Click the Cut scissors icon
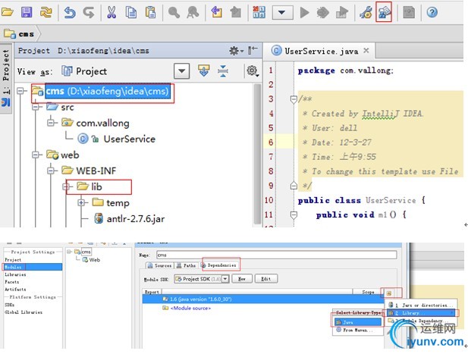Image resolution: width=468 pixels, height=354 pixels. tap(112, 13)
